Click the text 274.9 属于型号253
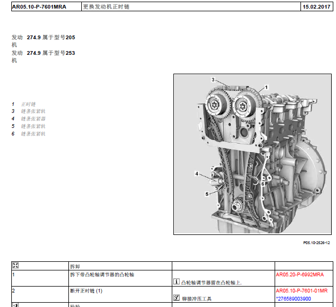 (x=51, y=53)
